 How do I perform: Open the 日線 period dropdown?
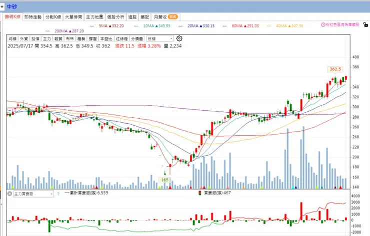coord(160,38)
